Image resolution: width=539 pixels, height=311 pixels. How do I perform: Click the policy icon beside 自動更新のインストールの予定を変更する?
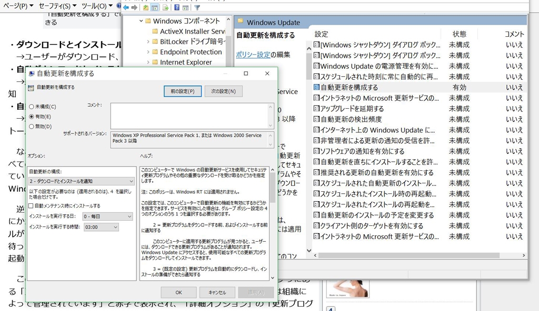[316, 215]
